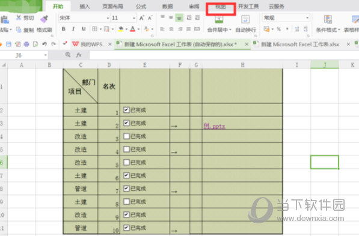The width and height of the screenshot is (359, 236).
Task: Open the font name dropdown (宋体)
Action: (108, 18)
